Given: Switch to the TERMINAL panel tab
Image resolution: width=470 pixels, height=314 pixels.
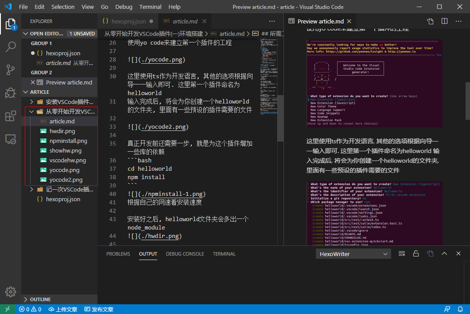Looking at the screenshot, I should 224,254.
